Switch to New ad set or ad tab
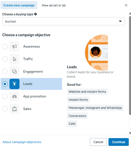The width and height of the screenshot is (131, 147). click(54, 5)
